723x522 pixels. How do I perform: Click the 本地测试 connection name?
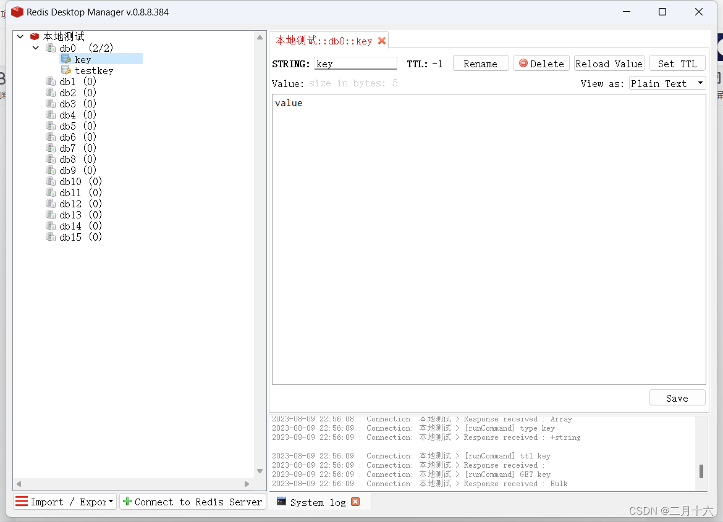point(64,36)
